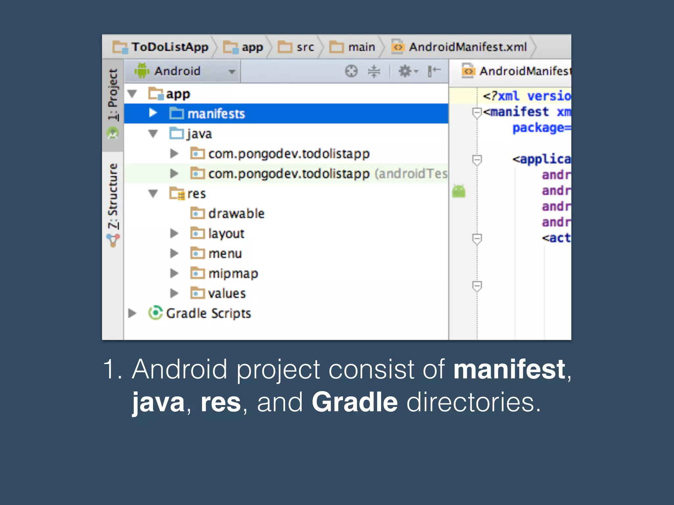Click the XML file icon in the breadcrumb
Viewport: 674px width, 505px height.
tap(398, 47)
